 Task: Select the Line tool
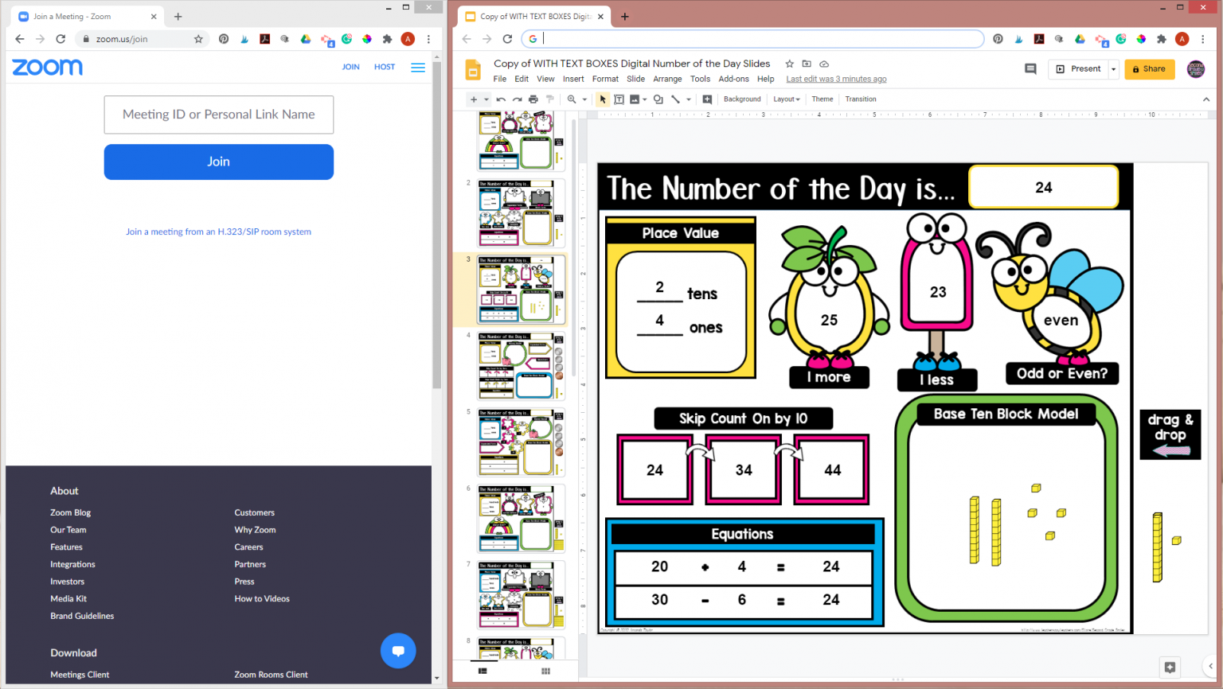pyautogui.click(x=675, y=99)
